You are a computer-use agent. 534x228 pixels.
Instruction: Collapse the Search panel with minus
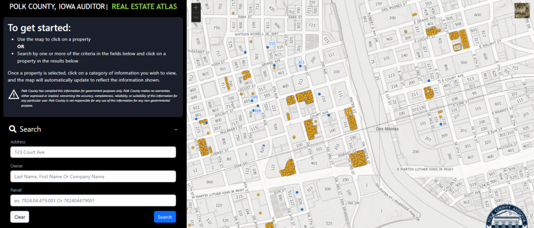pos(176,129)
